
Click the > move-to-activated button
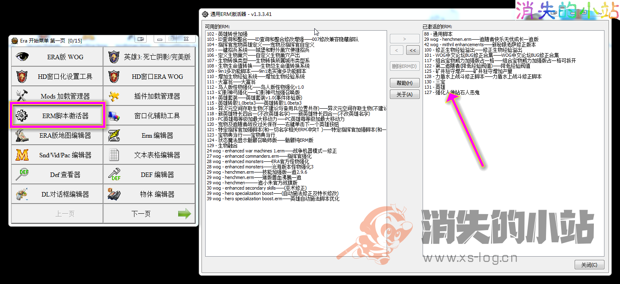405,39
